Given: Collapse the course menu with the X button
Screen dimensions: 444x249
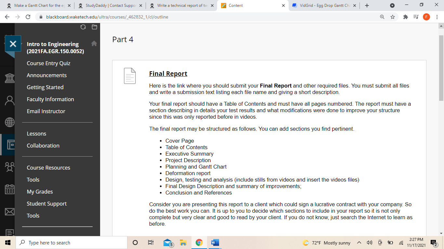Looking at the screenshot, I should click(13, 43).
